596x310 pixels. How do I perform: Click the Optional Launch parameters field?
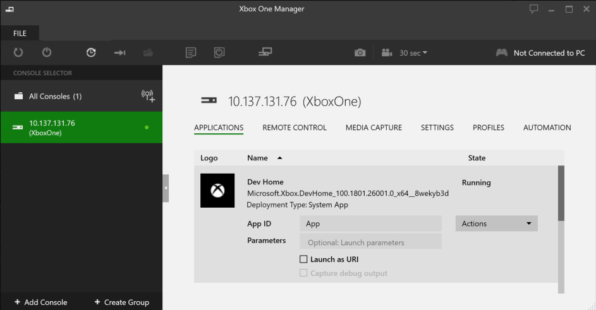tap(370, 242)
